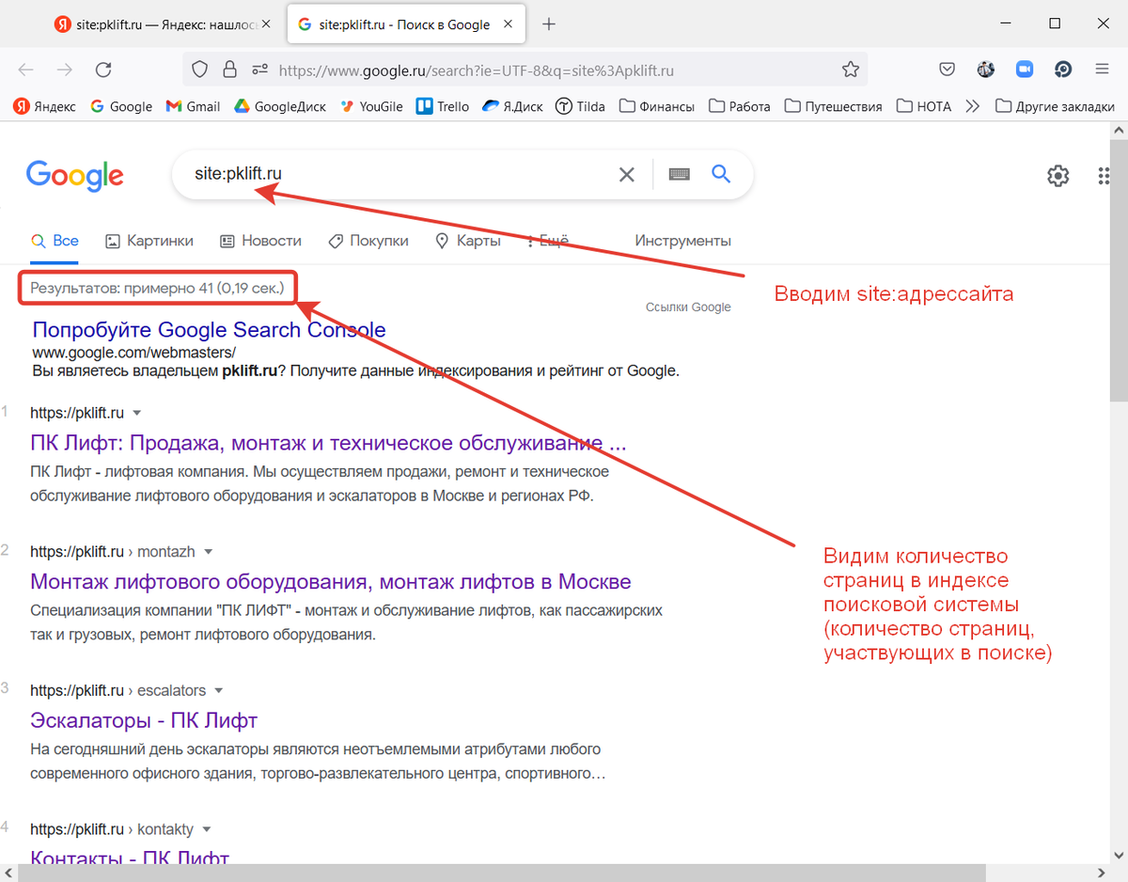Save page to Pocket
This screenshot has width=1128, height=882.
[x=947, y=69]
